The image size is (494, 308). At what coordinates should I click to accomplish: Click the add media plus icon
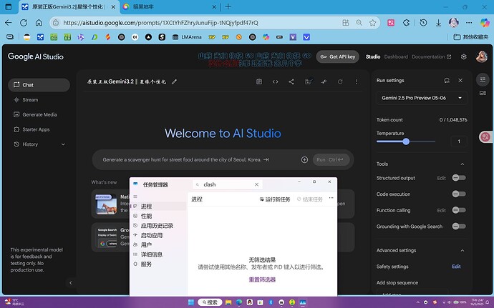point(304,160)
